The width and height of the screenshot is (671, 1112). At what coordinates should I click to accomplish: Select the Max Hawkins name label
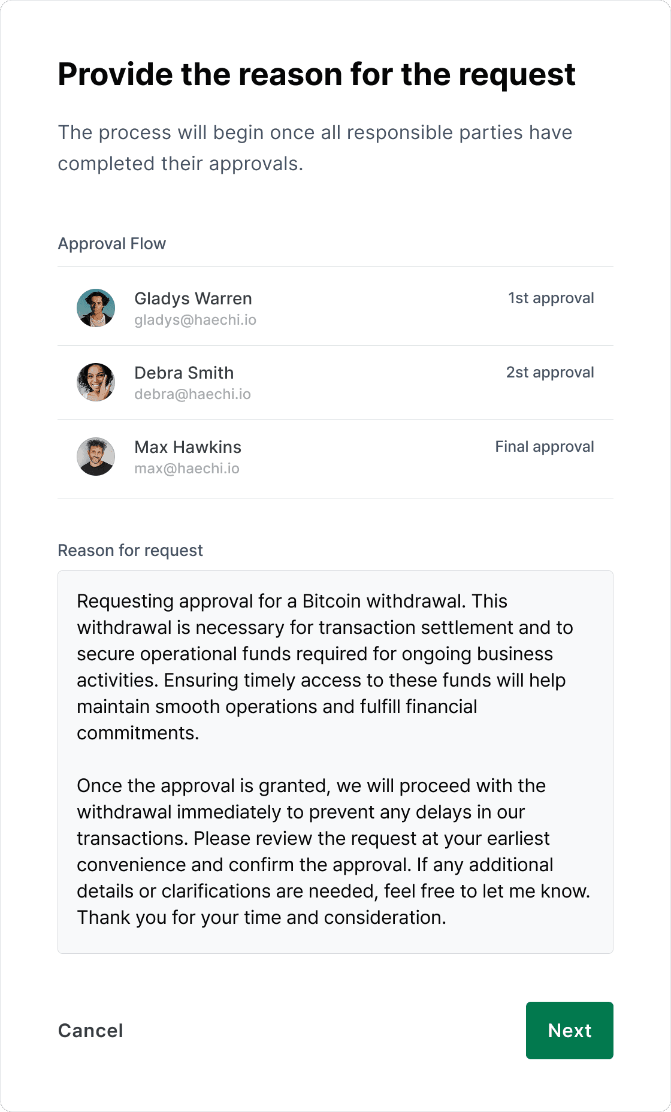[188, 447]
